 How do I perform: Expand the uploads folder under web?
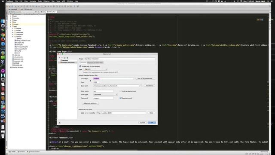coord(13,37)
